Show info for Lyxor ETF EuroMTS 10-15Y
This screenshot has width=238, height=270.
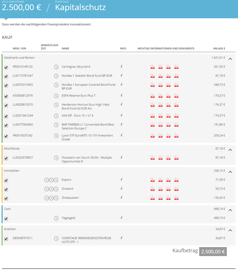[122, 135]
